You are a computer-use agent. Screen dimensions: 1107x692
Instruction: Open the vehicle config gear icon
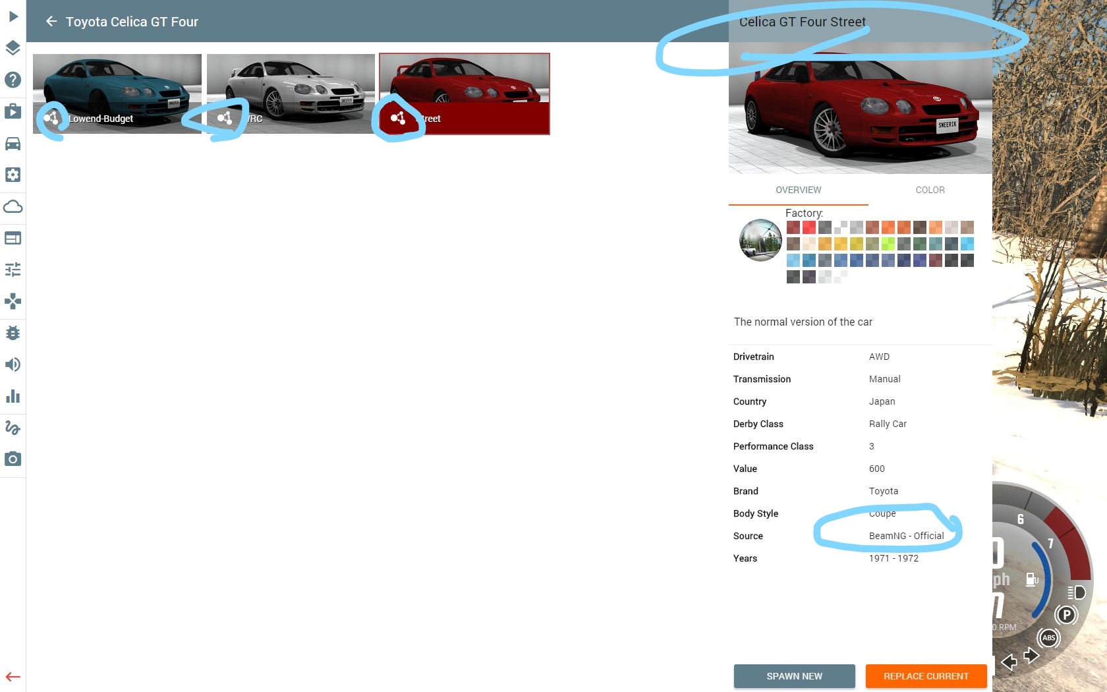[x=13, y=175]
